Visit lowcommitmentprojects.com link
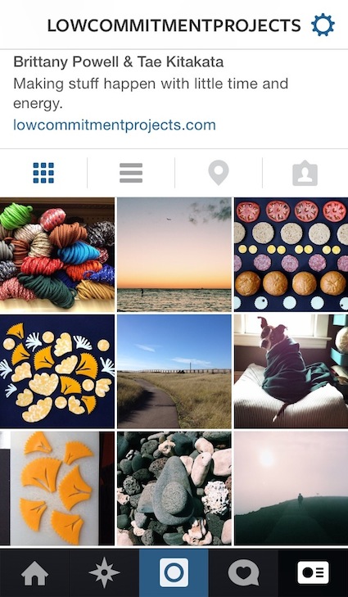 click(115, 124)
